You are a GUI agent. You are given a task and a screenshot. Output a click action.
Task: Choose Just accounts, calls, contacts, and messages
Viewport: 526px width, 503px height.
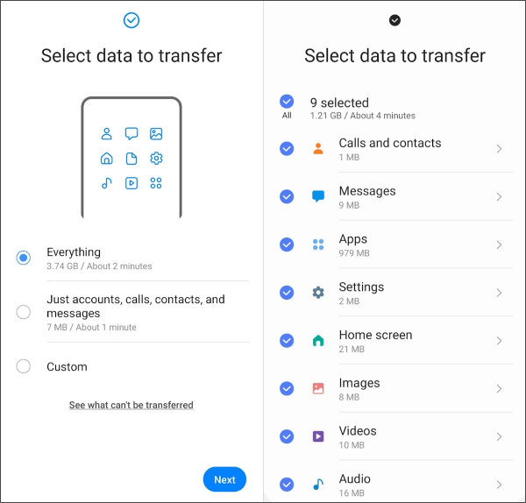pos(24,312)
